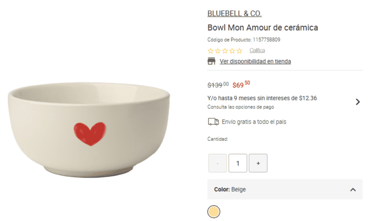
Task: Increase quantity with the plus button
Action: tap(258, 163)
